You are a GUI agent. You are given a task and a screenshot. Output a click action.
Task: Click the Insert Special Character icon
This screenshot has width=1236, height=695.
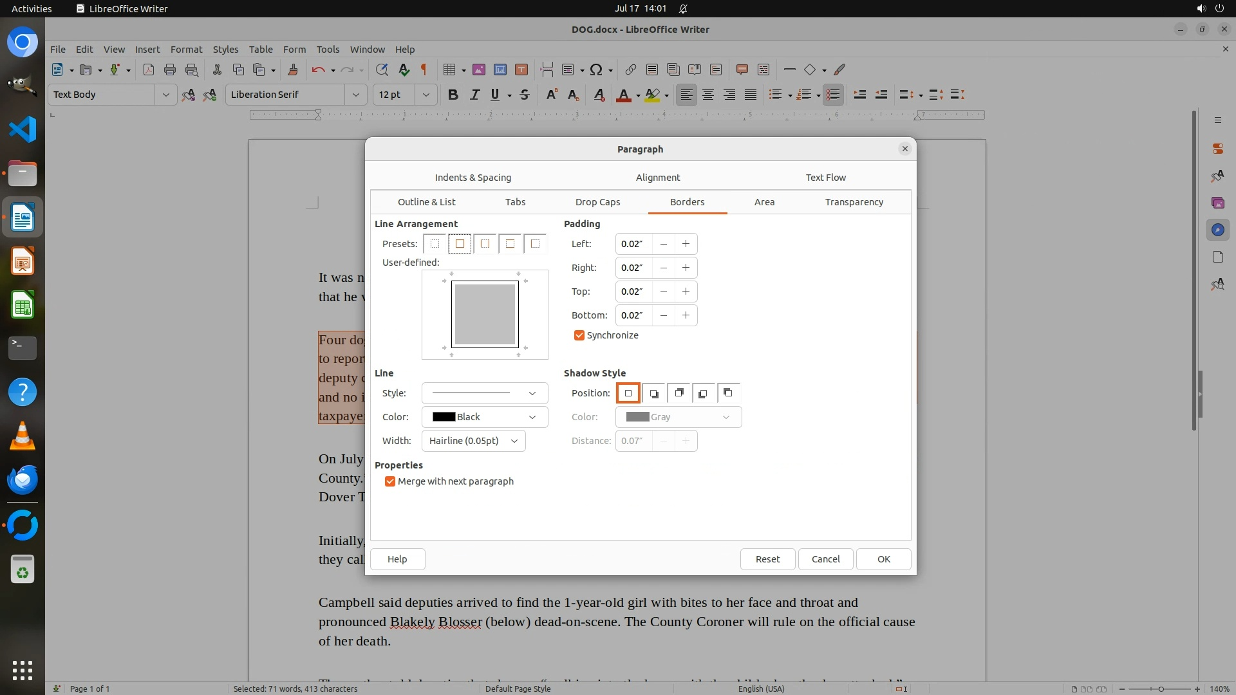tap(596, 69)
